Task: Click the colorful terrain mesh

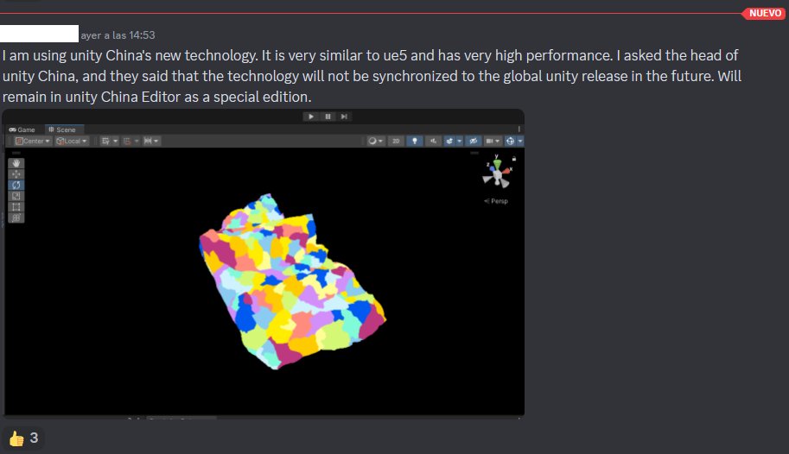Action: pos(292,281)
